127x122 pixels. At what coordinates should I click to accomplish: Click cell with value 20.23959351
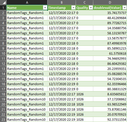tap(110, 69)
